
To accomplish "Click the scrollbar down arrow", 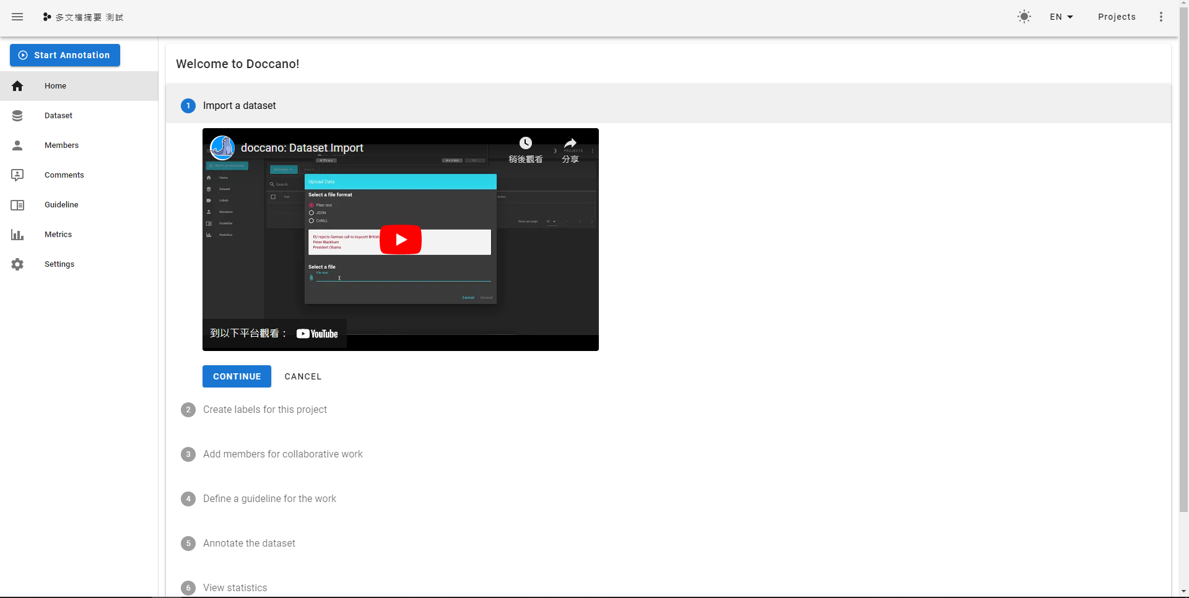I will tap(1183, 592).
